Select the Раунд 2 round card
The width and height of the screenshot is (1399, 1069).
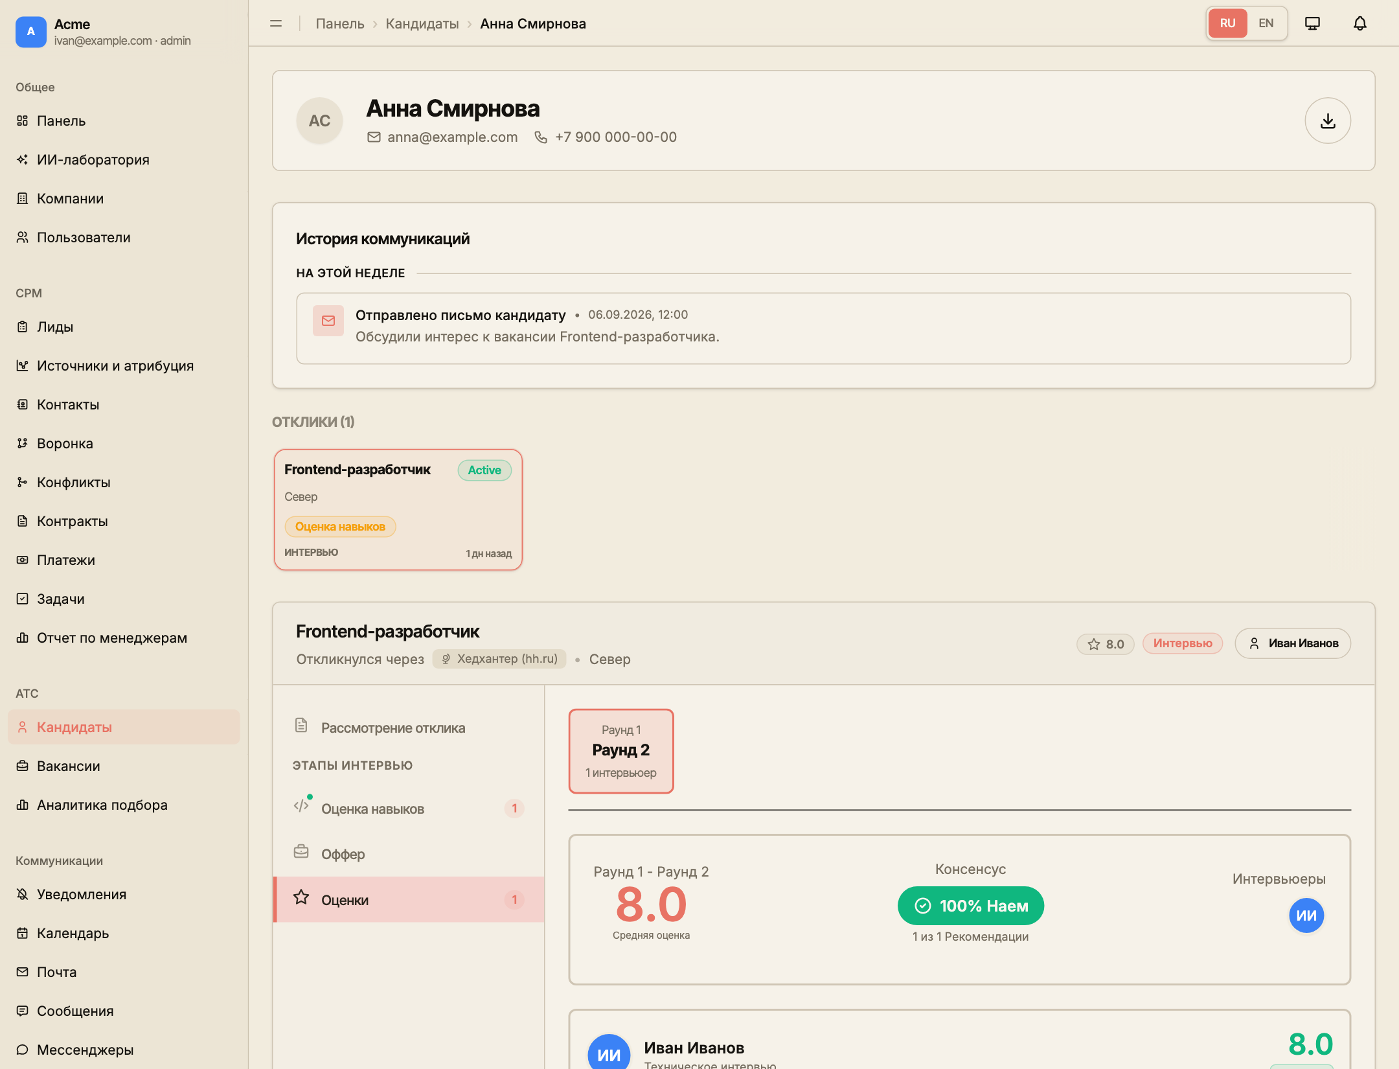coord(621,751)
